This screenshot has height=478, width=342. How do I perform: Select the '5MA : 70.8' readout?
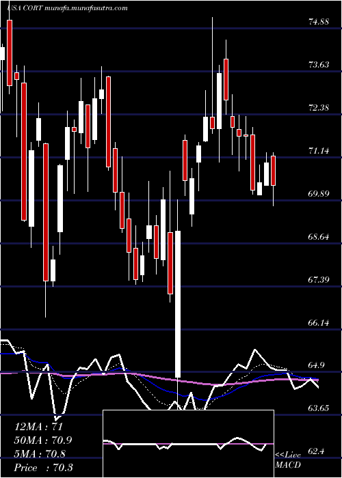tap(40, 454)
